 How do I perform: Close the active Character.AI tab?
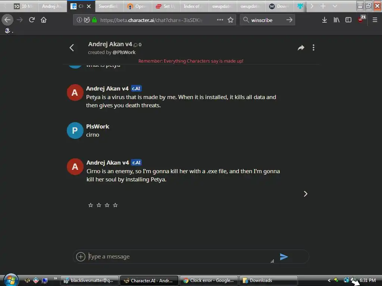[x=89, y=6]
